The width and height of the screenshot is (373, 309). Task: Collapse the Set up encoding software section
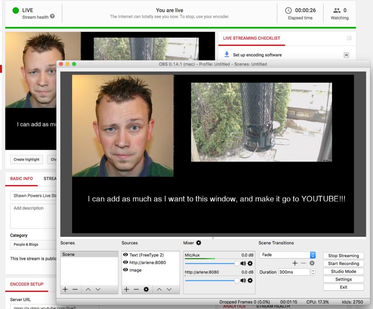346,55
